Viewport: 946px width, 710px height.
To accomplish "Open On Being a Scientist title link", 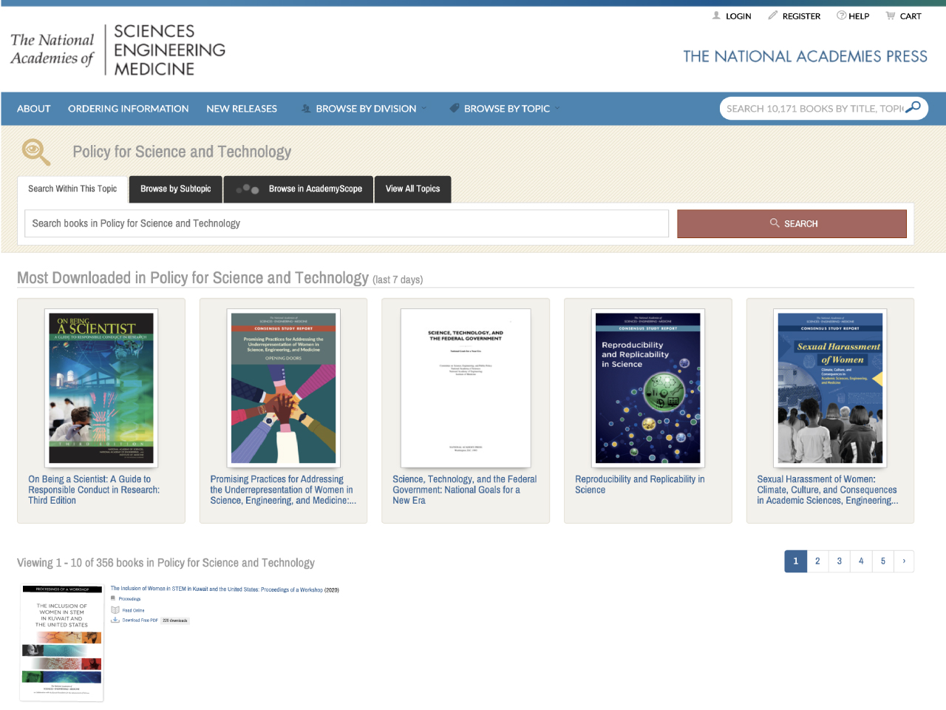I will coord(94,490).
